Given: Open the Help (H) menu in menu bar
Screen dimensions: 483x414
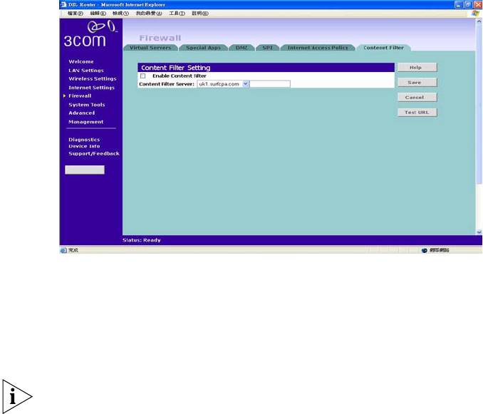Looking at the screenshot, I should [200, 14].
